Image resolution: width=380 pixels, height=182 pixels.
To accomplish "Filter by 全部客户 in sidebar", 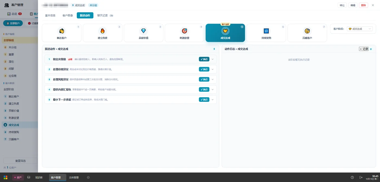I will pyautogui.click(x=13, y=23).
